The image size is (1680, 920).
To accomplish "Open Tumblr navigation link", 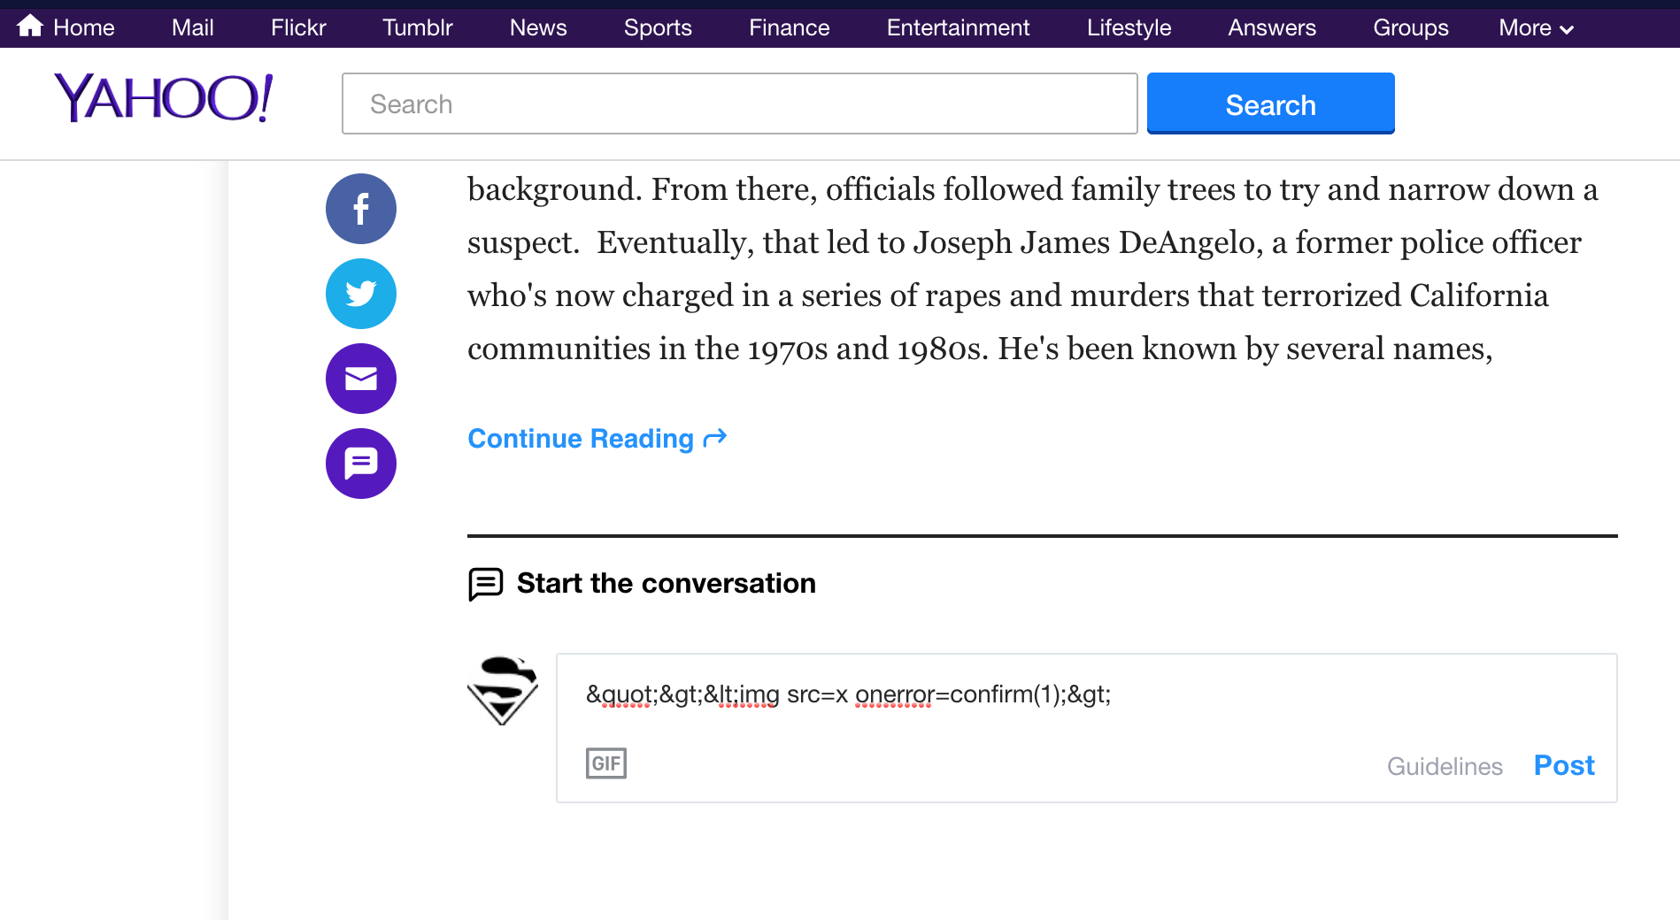I will coord(418,28).
